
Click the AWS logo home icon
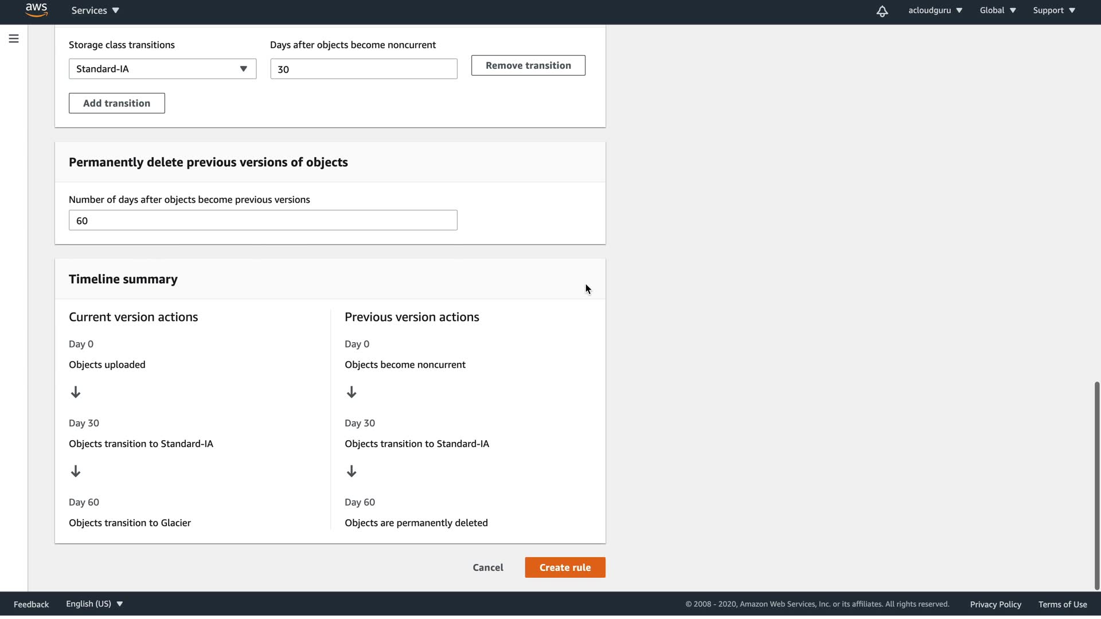pos(36,10)
